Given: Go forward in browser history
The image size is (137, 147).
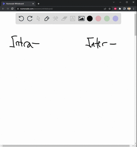Looking at the screenshot, I should [8, 9].
